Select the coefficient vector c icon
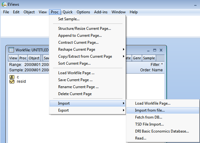 (12, 77)
